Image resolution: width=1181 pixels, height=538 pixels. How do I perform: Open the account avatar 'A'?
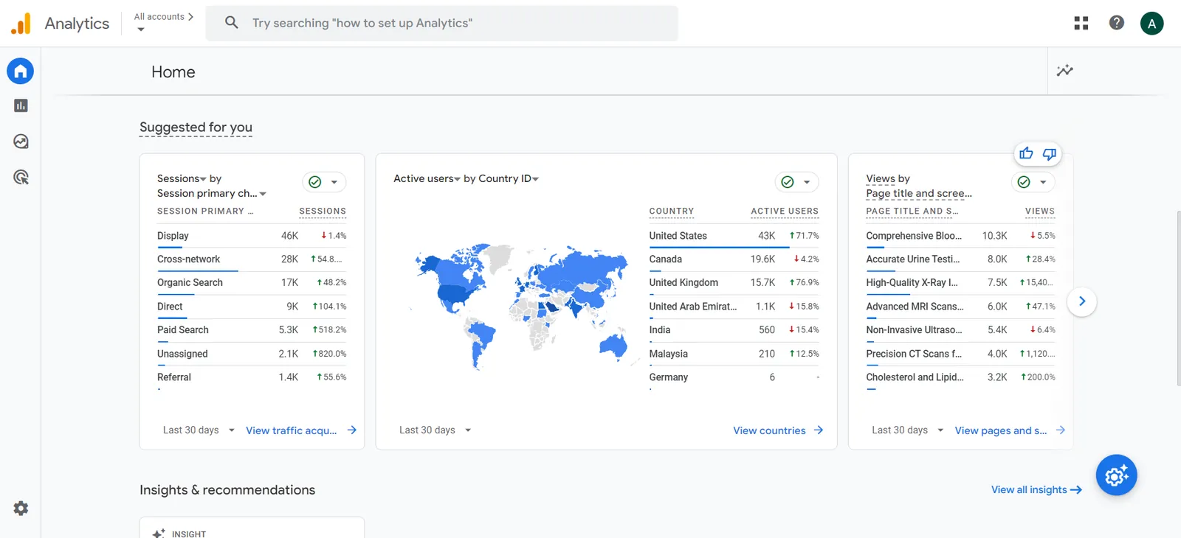(1152, 23)
